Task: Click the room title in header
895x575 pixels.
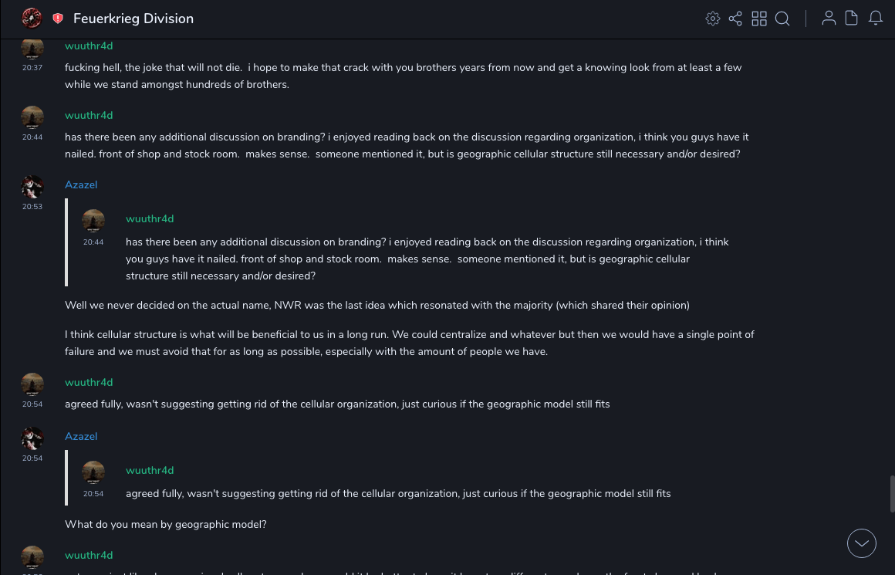Action: [x=133, y=19]
